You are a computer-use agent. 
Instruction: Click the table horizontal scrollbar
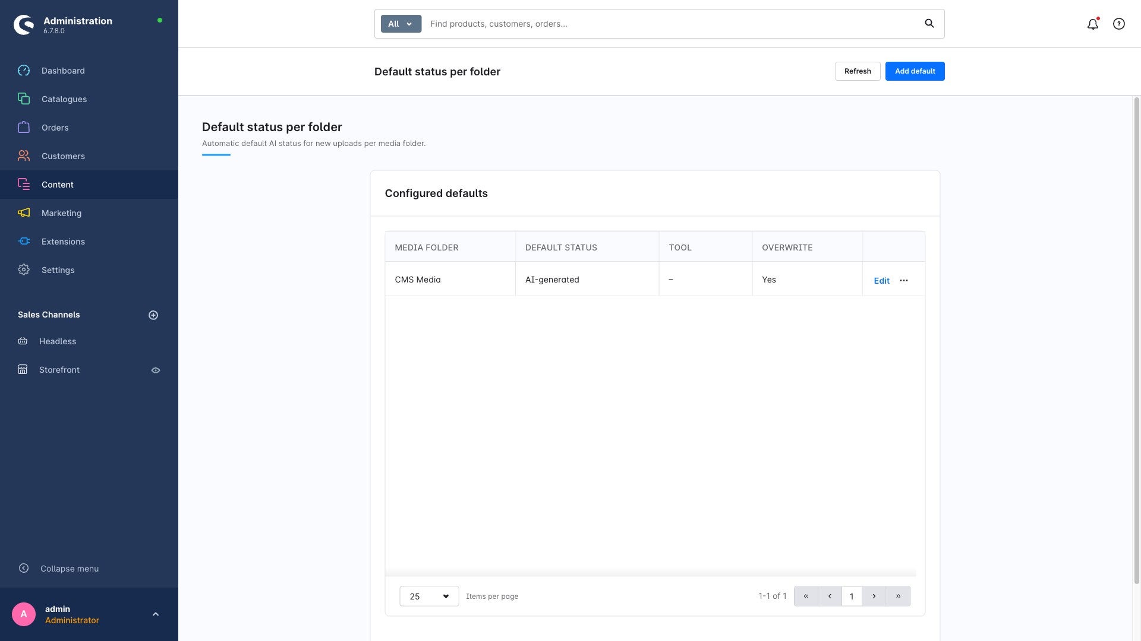point(650,573)
